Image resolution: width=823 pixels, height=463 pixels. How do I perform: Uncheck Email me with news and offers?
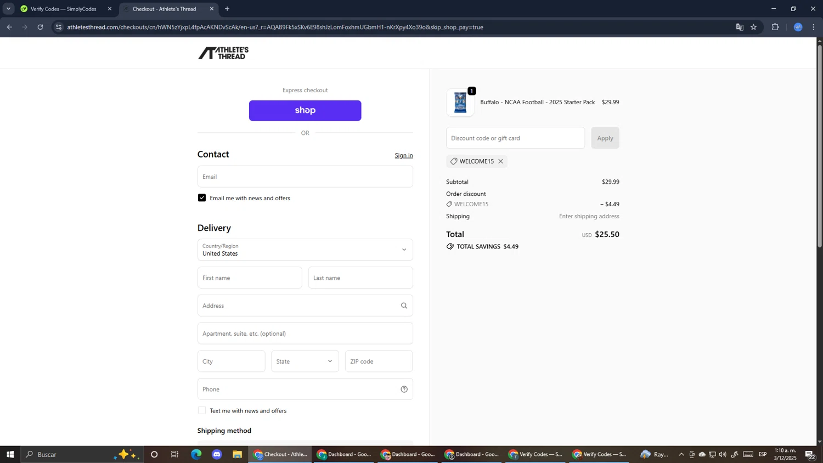click(x=202, y=198)
